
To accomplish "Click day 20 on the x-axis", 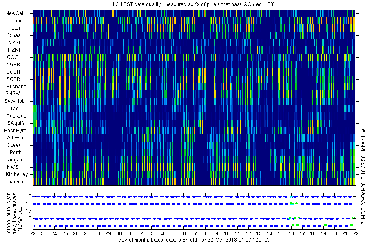I will click(x=334, y=234).
